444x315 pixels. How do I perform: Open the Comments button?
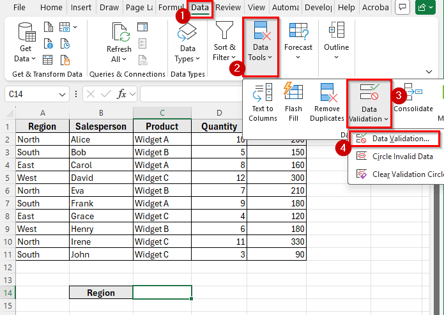[402, 8]
